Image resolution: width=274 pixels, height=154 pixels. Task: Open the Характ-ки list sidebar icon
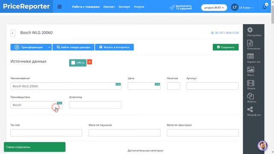pos(250,56)
